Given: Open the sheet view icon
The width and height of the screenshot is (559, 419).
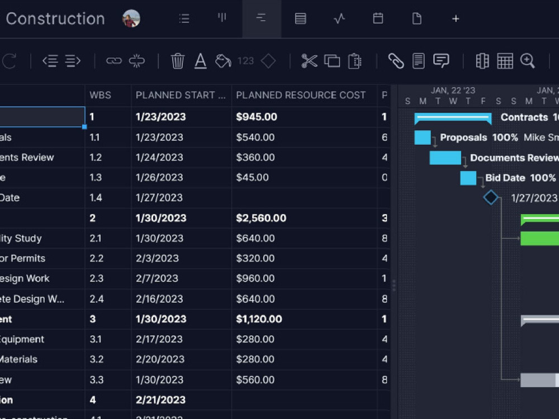Looking at the screenshot, I should tap(301, 18).
